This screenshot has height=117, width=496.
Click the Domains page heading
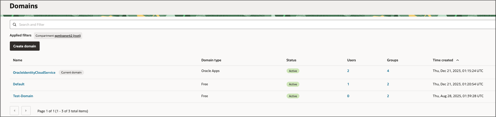point(24,6)
